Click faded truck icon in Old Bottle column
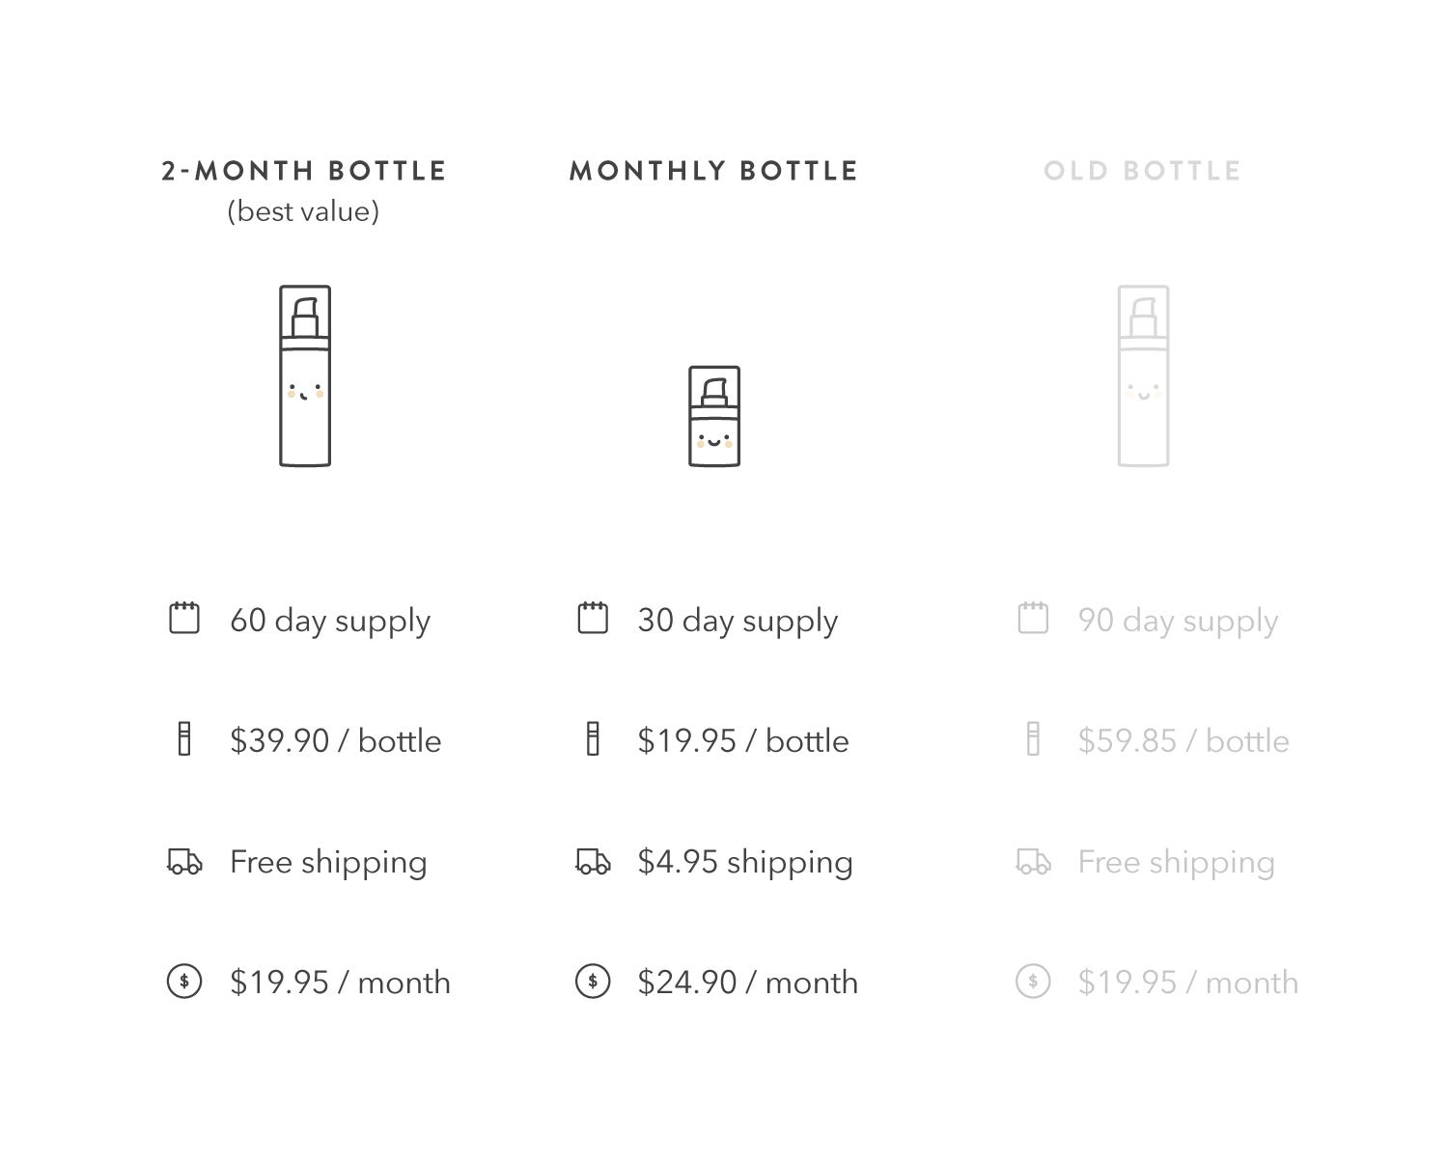The height and width of the screenshot is (1164, 1448). (1033, 861)
